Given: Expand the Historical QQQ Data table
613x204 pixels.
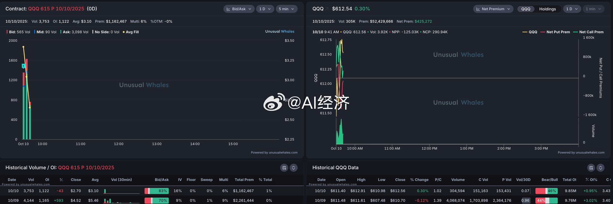Looking at the screenshot, I should 600,168.
